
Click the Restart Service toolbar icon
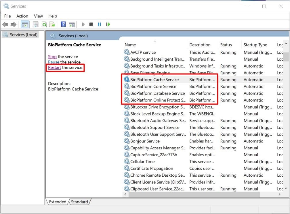click(x=108, y=24)
